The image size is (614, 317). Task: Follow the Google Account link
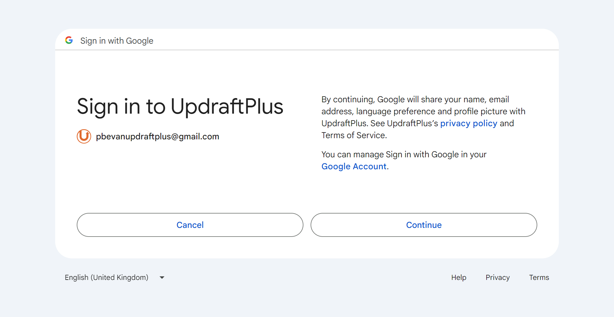tap(354, 166)
